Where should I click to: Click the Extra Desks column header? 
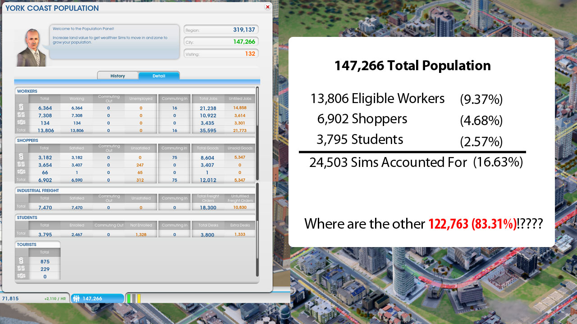(x=240, y=225)
